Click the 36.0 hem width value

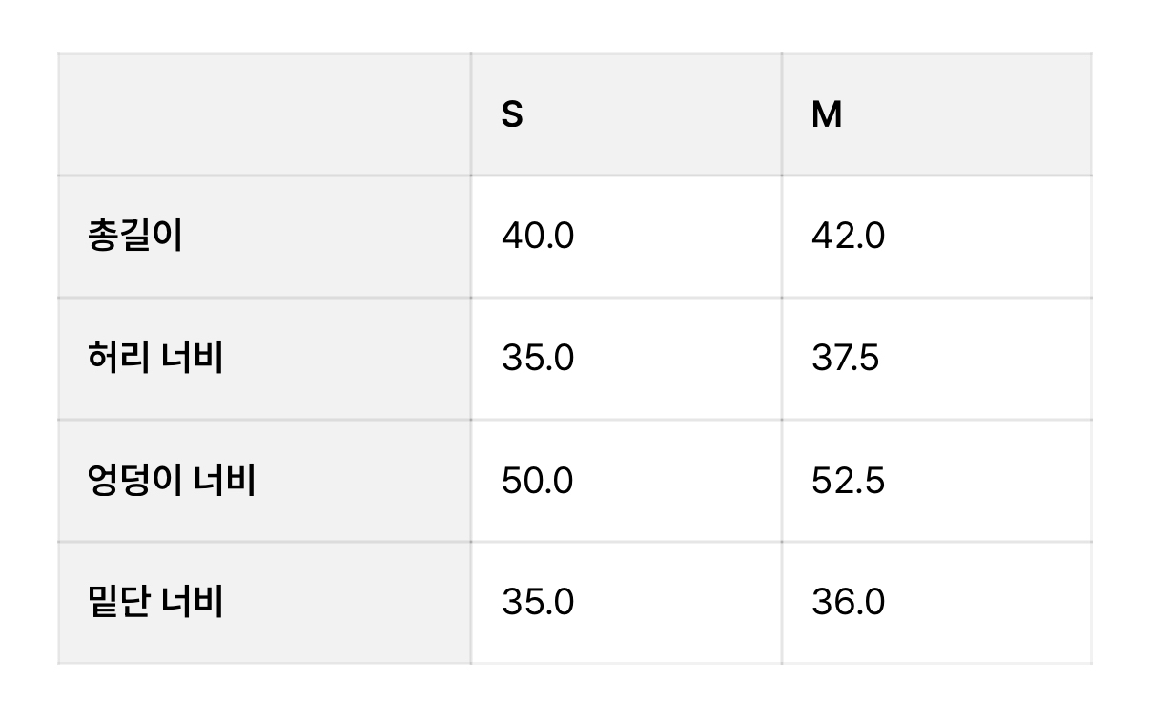pos(848,603)
